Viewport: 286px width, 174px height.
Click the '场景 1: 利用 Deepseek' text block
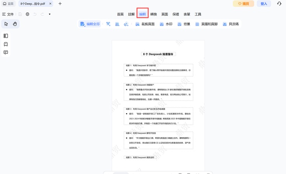(x=158, y=70)
